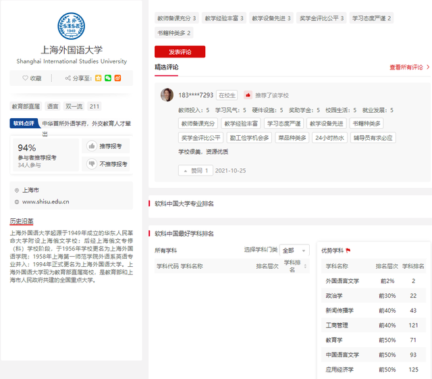The width and height of the screenshot is (432, 379).
Task: Click the 学科代码 column header
Action: pyautogui.click(x=167, y=266)
